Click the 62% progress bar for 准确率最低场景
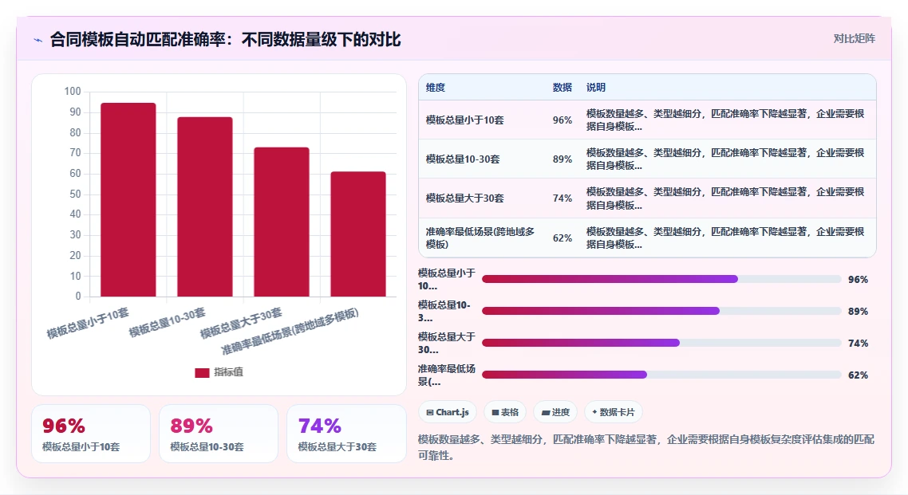This screenshot has height=495, width=908. [661, 375]
